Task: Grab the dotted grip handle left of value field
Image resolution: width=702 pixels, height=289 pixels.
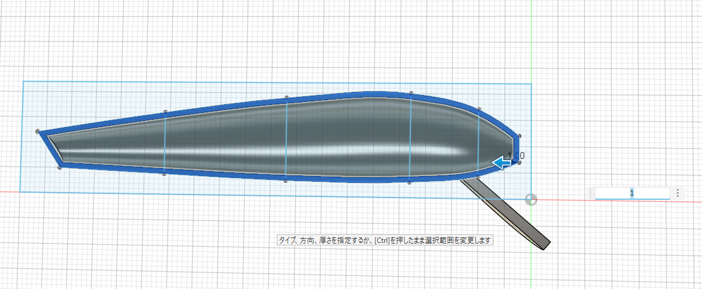Action: pos(591,193)
